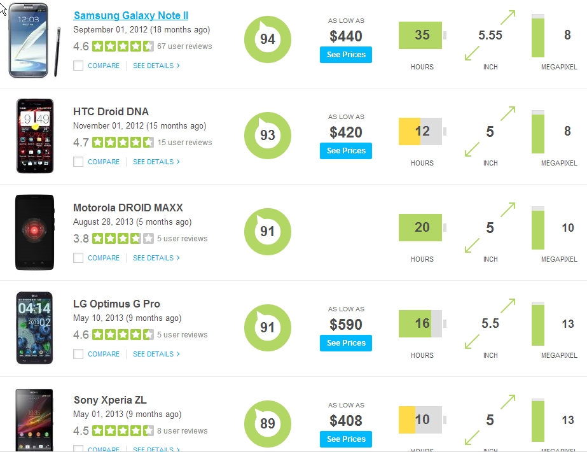Click the HTC Droid DNA score 93 badge
Image resolution: width=587 pixels, height=452 pixels.
pos(268,136)
